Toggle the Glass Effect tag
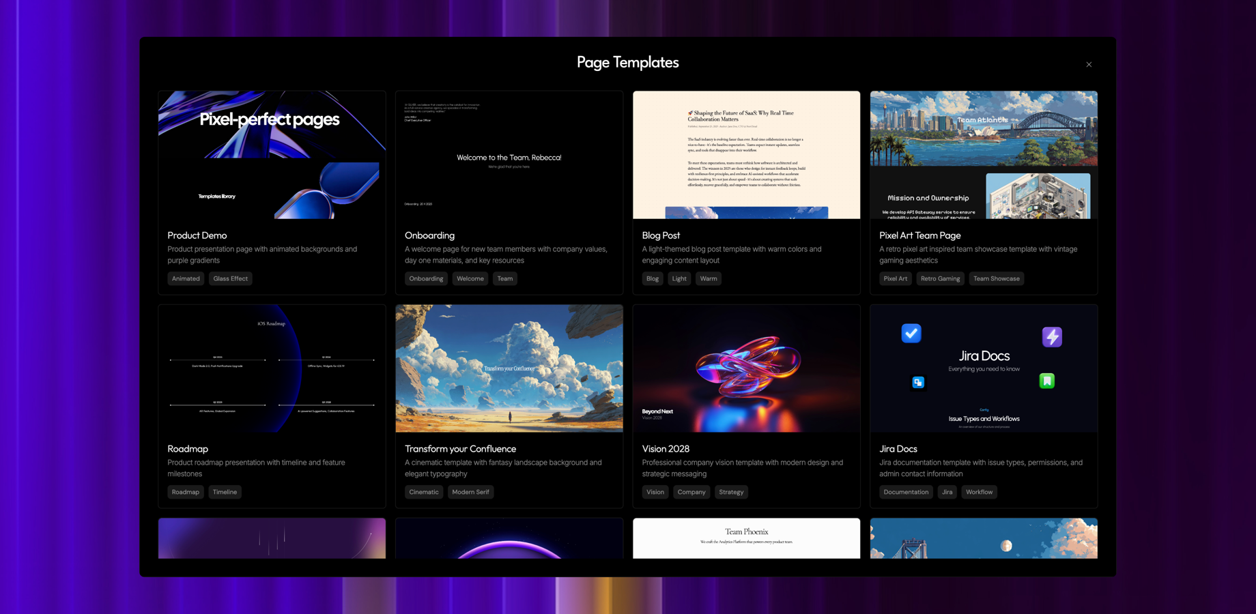1256x614 pixels. 230,278
